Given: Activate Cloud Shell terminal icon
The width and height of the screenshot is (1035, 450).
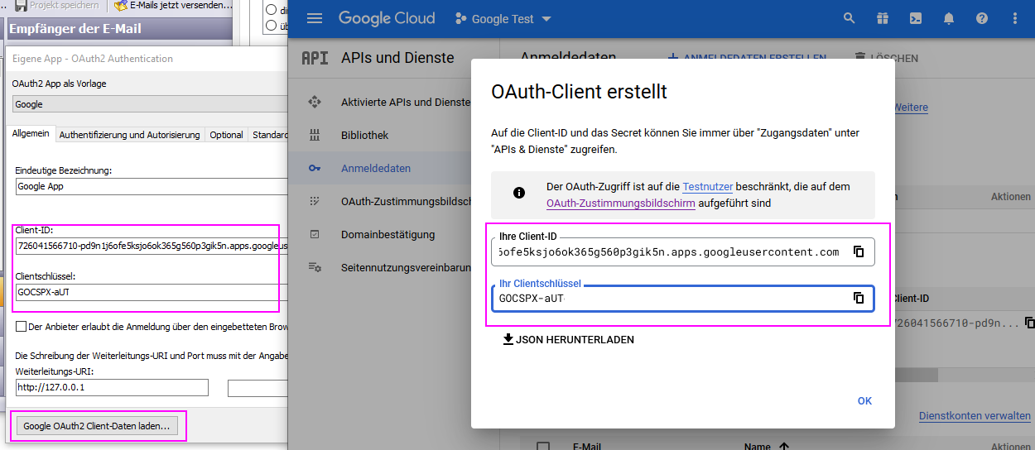Looking at the screenshot, I should tap(917, 18).
